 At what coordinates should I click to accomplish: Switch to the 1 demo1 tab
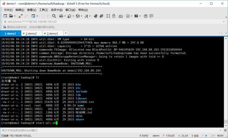pos(11,34)
